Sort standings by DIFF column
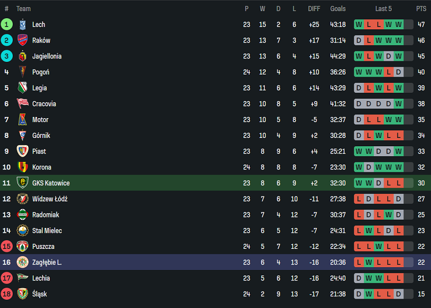431x308 pixels. tap(314, 9)
